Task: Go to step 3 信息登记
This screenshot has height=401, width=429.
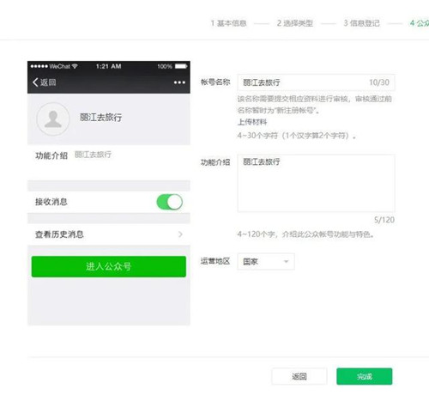Action: click(361, 23)
